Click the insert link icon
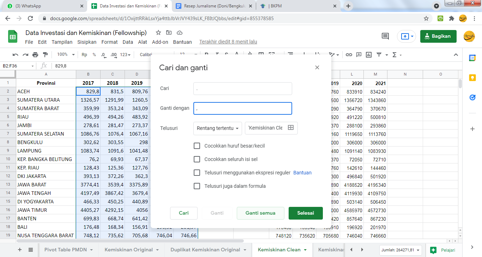Screen dimensions: 482x257 (349, 55)
